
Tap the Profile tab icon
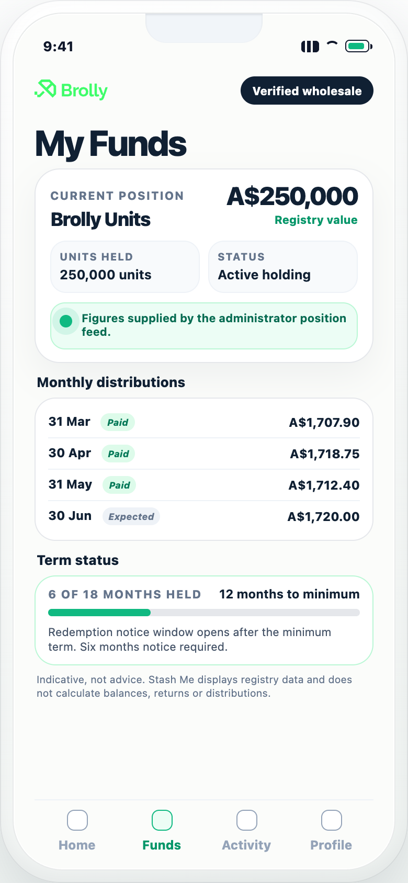[332, 820]
